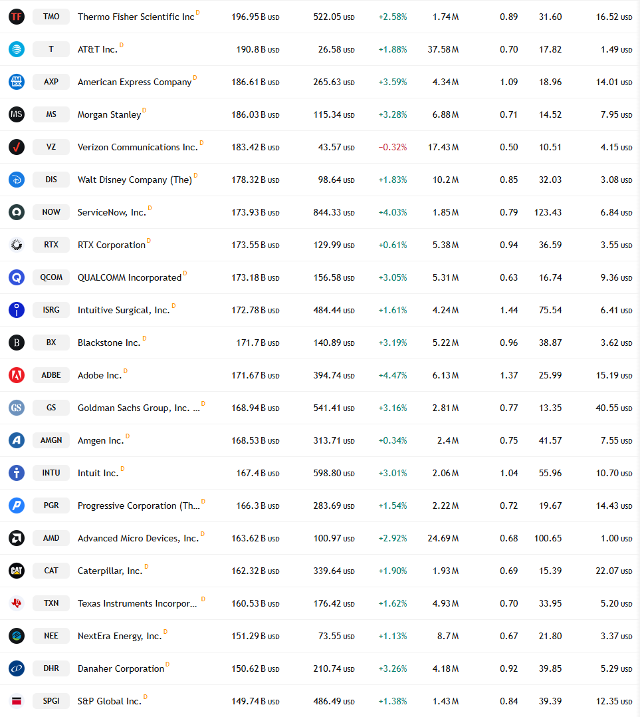Viewport: 640px width, 717px height.
Task: Select Intuit's 598.80 USD price cell
Action: click(x=334, y=473)
